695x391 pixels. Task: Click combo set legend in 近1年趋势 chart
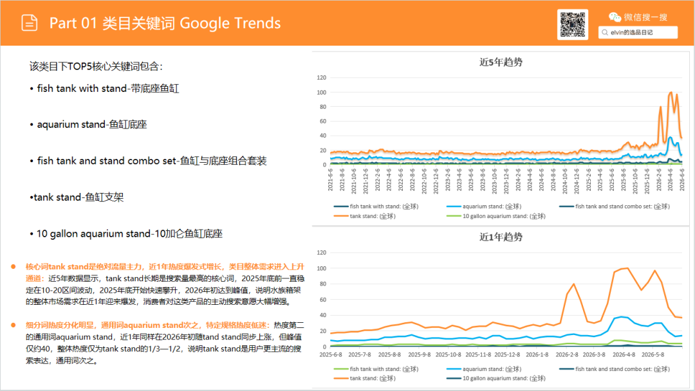(x=615, y=369)
